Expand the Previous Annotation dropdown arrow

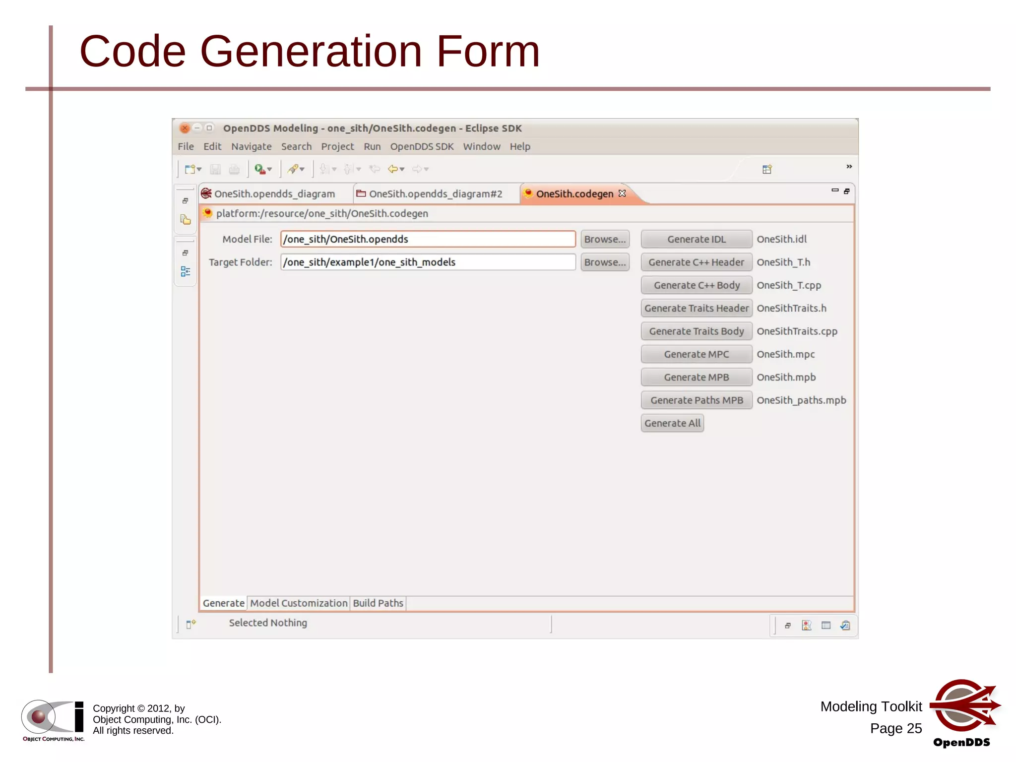[x=358, y=169]
